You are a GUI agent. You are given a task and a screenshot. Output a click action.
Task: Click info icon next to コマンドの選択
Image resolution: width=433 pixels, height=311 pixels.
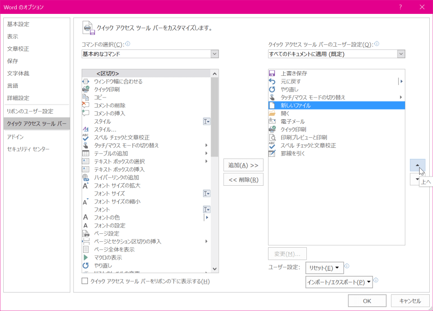click(x=128, y=43)
